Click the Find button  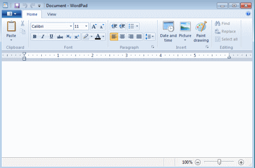click(x=222, y=24)
